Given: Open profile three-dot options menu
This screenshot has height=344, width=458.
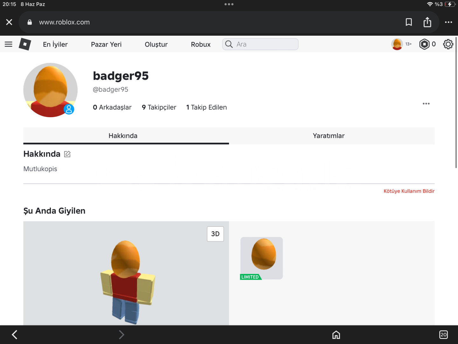Looking at the screenshot, I should pyautogui.click(x=426, y=104).
